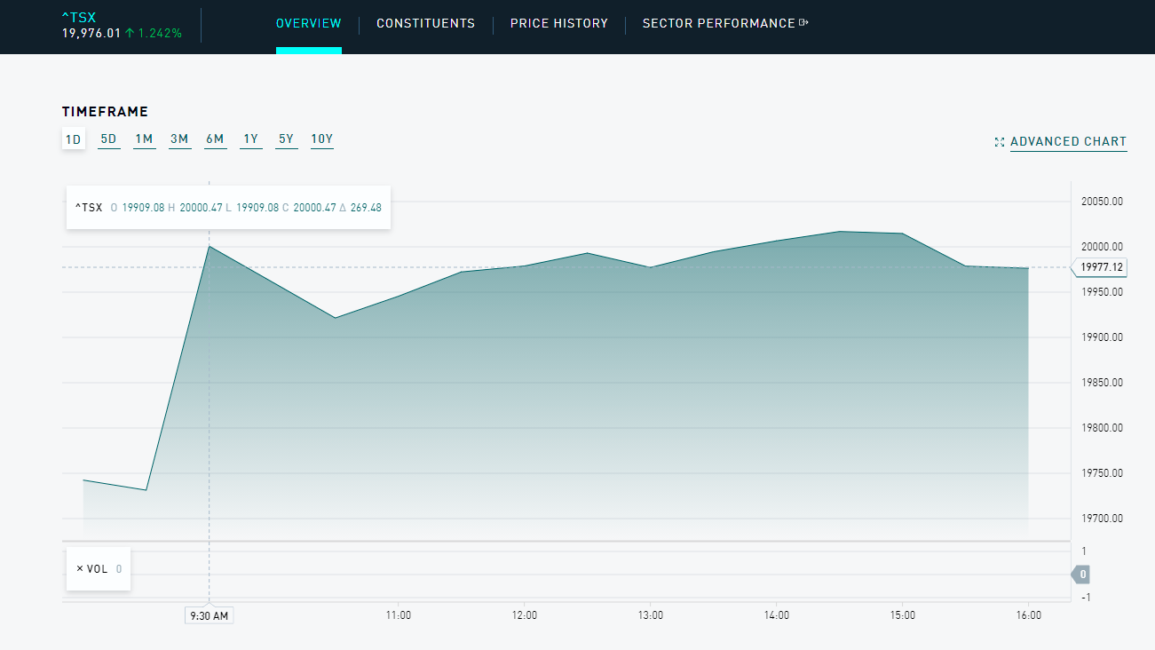Viewport: 1155px width, 650px height.
Task: Select the 3M timeframe
Action: [179, 139]
